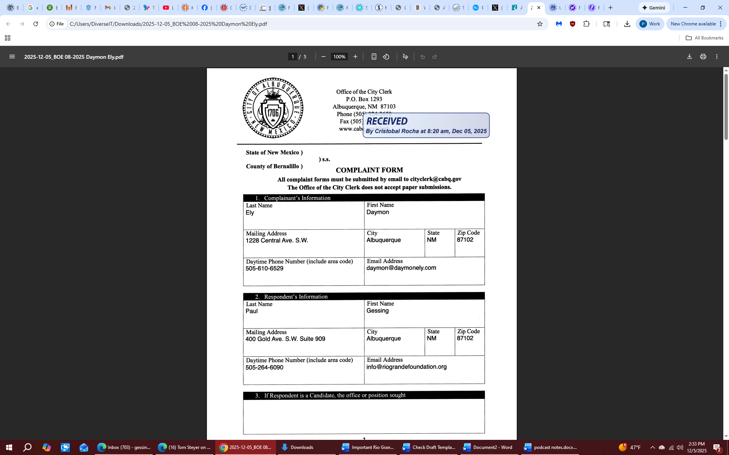Viewport: 729px width, 455px height.
Task: Click the page number input field
Action: [292, 56]
